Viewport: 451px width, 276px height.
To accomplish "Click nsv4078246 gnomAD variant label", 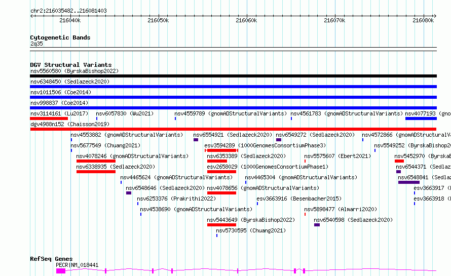I will (x=132, y=156).
